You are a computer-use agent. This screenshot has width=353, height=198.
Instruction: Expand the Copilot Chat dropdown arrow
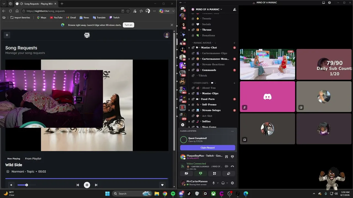(173, 11)
